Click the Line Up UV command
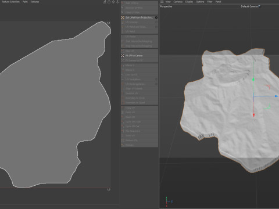Viewport: 279px width, 209px height. pyautogui.click(x=139, y=75)
